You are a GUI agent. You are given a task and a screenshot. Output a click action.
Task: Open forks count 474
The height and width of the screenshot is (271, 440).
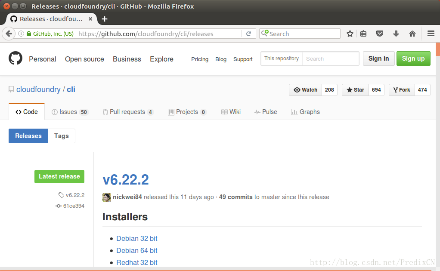pyautogui.click(x=422, y=90)
